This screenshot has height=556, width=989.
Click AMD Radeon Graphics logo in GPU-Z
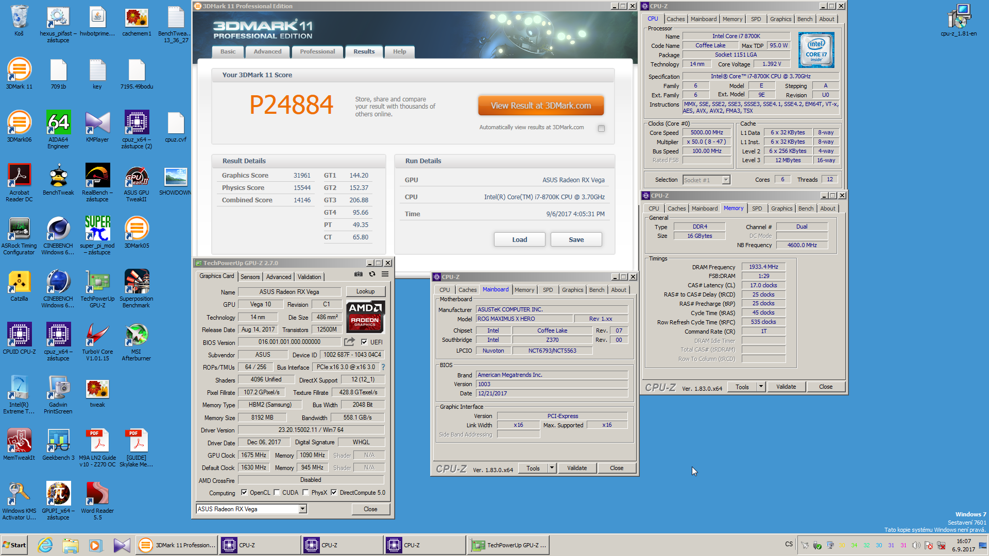click(x=365, y=316)
